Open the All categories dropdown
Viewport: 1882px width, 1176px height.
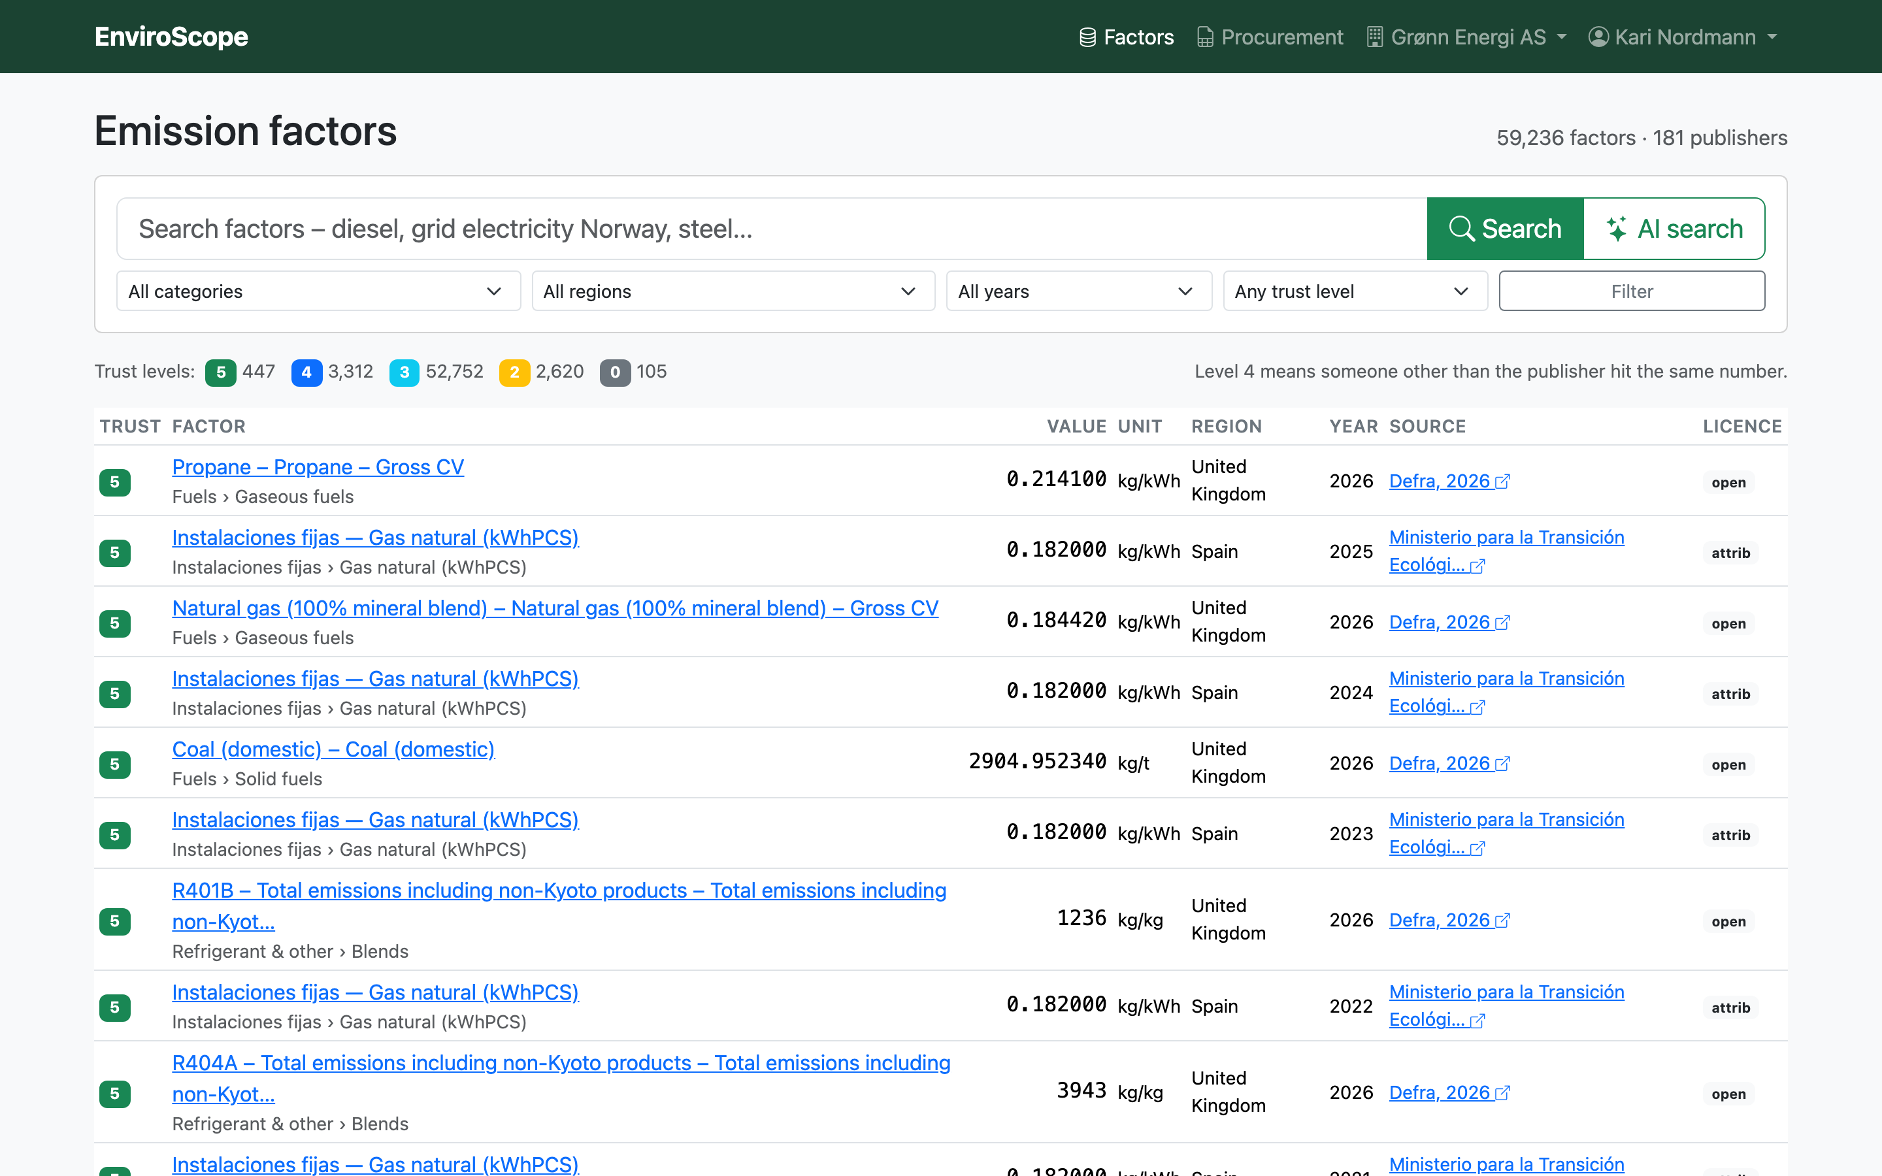(x=318, y=291)
